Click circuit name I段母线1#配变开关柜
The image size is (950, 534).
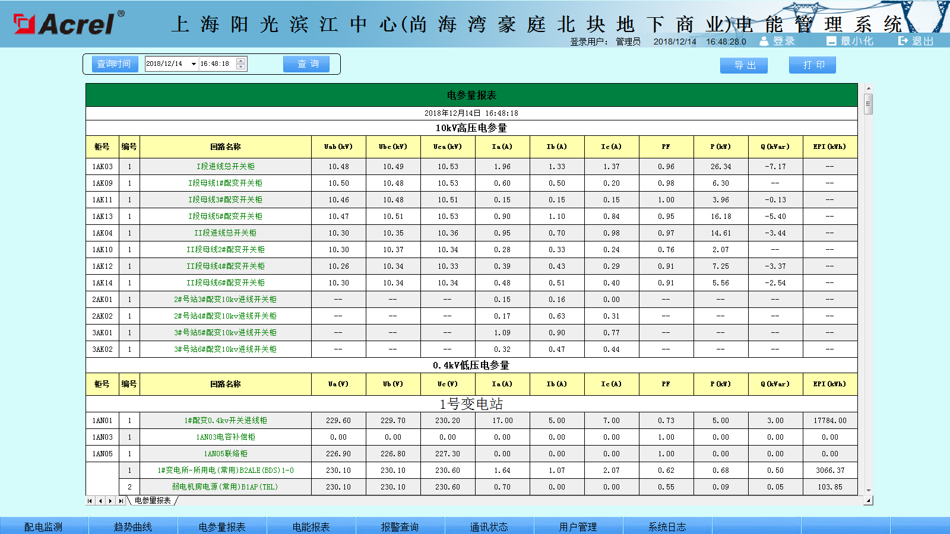(226, 183)
